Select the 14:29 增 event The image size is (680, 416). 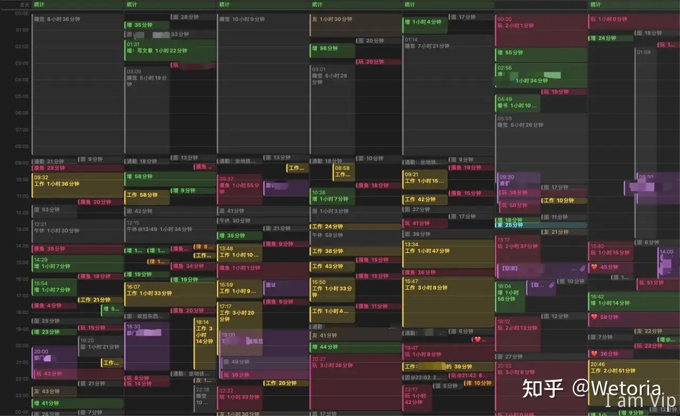click(x=78, y=264)
